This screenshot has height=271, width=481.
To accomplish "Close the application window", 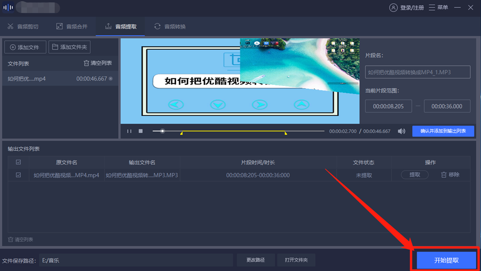I will pyautogui.click(x=470, y=7).
